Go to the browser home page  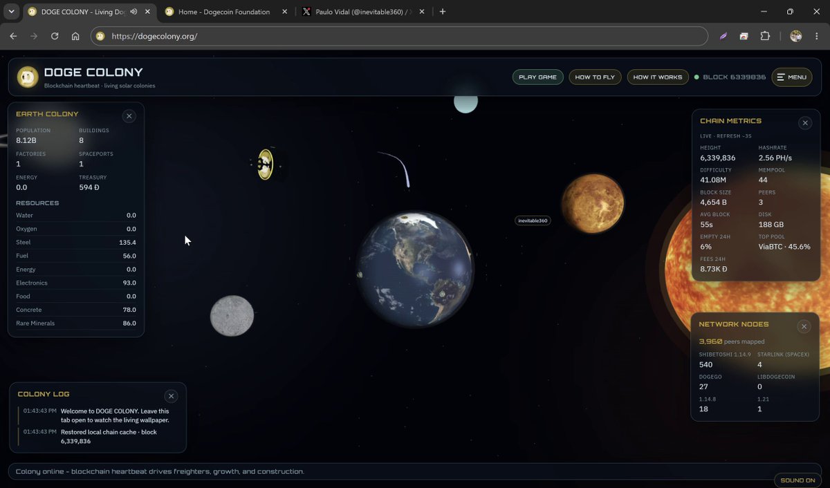click(x=75, y=36)
